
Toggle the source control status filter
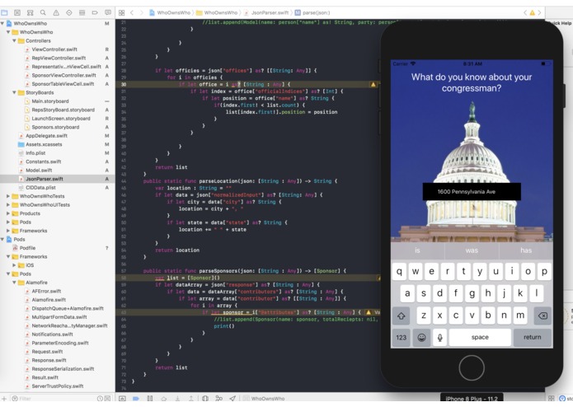107,399
